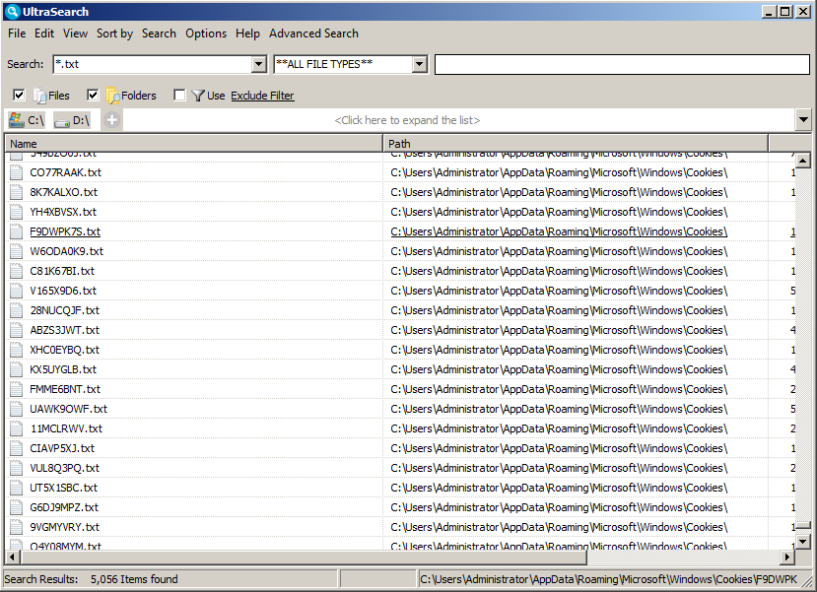This screenshot has width=817, height=592.
Task: Open the Help menu
Action: pos(247,33)
